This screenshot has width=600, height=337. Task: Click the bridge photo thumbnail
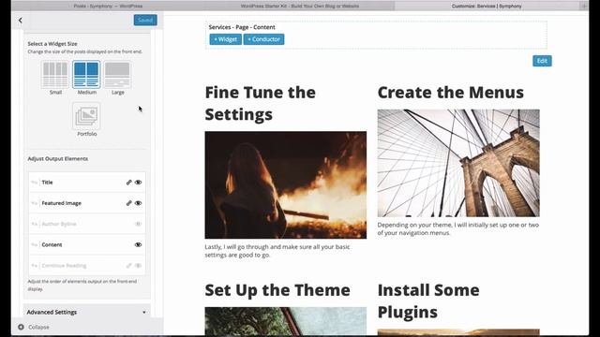click(x=458, y=163)
